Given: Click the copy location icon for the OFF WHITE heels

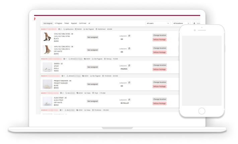Looking at the screenshot, I should (129, 49).
